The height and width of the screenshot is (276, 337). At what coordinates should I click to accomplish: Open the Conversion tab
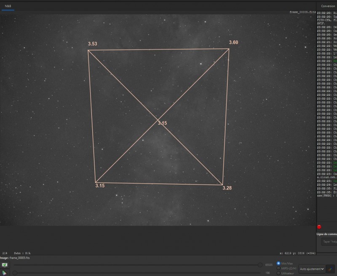coord(328,6)
